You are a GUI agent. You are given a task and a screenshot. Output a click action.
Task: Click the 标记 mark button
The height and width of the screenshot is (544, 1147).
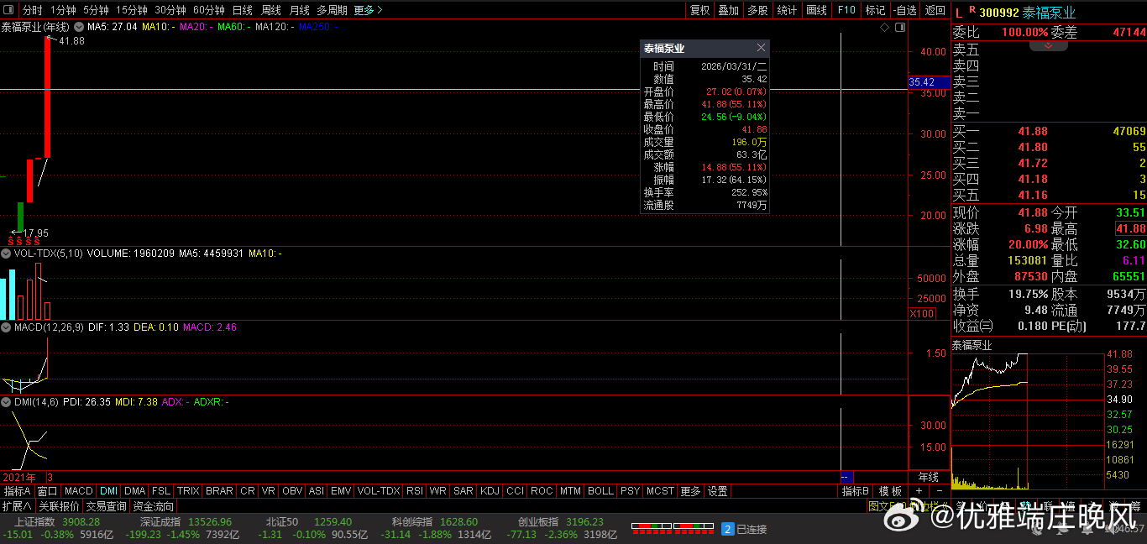coord(875,10)
